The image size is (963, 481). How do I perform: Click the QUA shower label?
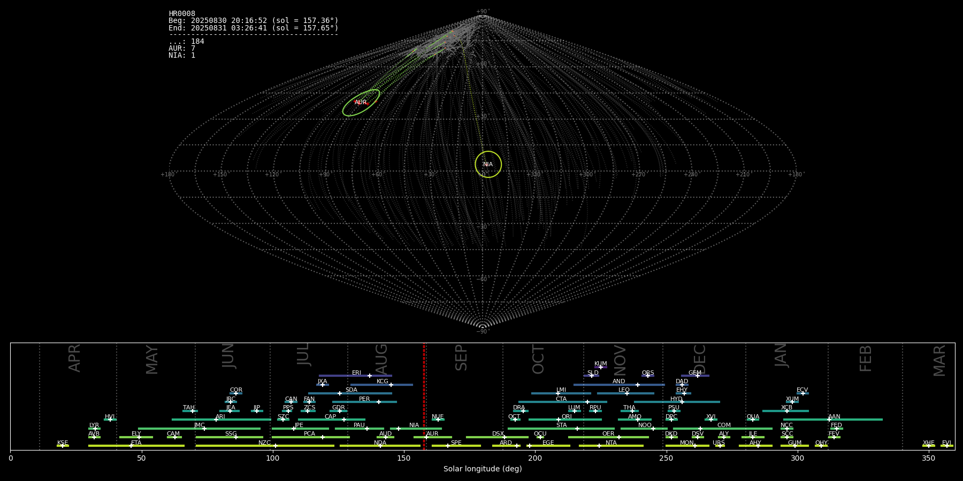click(x=753, y=417)
